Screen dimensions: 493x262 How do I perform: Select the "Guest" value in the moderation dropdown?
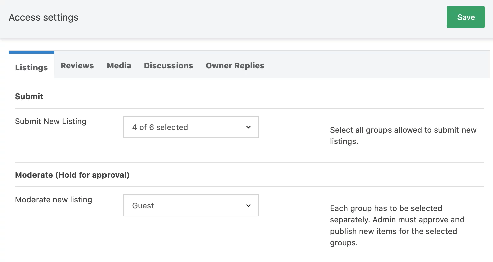143,205
